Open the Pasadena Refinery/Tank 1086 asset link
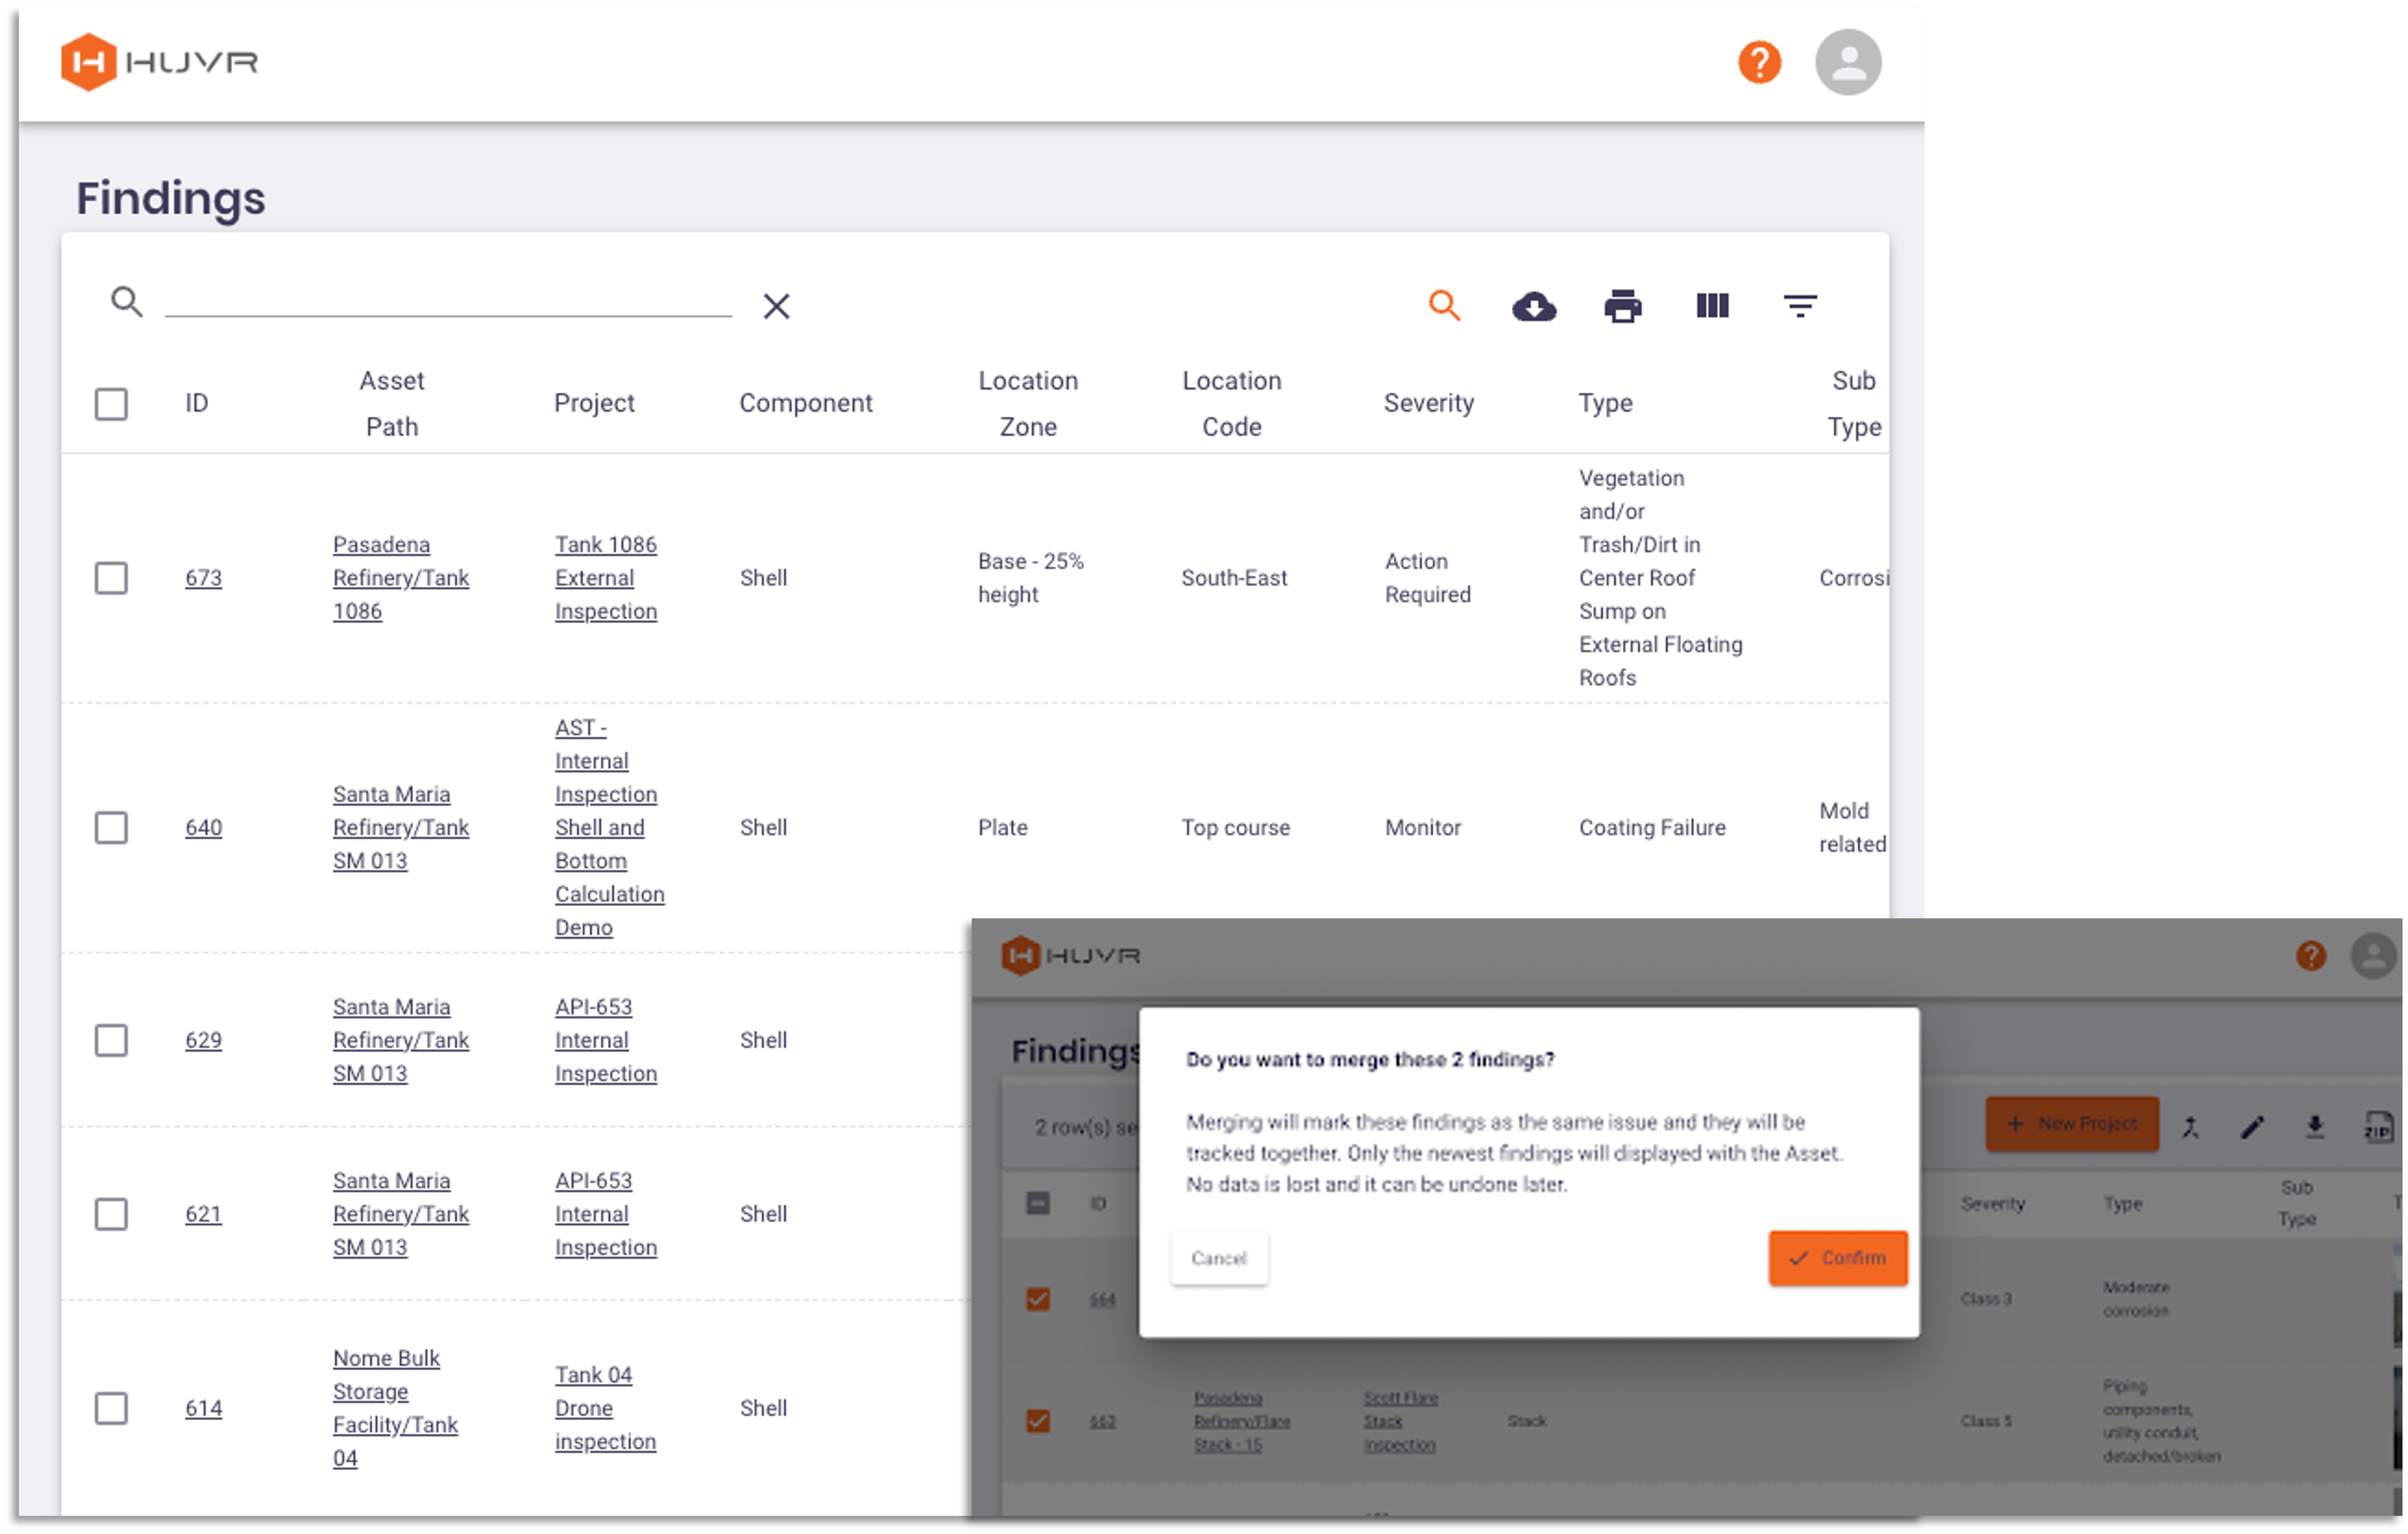The height and width of the screenshot is (1534, 2408). click(401, 578)
